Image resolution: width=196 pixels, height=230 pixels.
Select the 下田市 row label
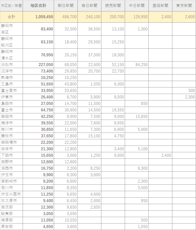pos(11,155)
